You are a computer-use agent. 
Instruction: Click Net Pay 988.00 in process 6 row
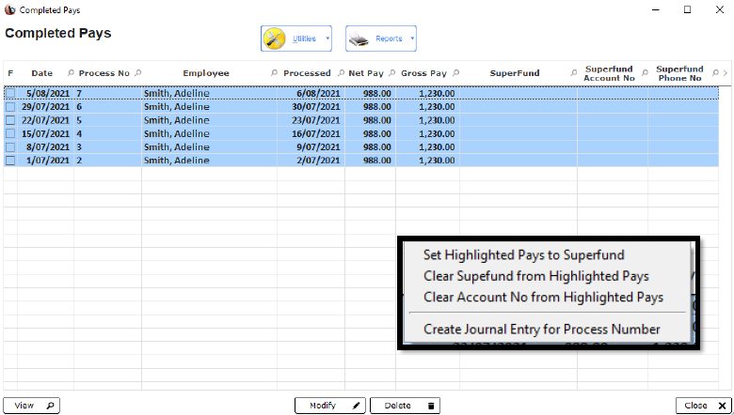[x=376, y=107]
